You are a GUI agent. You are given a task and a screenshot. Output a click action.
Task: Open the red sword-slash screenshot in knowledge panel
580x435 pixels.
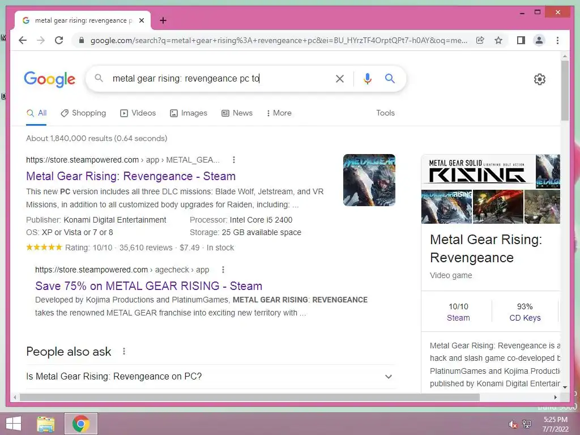(498, 207)
